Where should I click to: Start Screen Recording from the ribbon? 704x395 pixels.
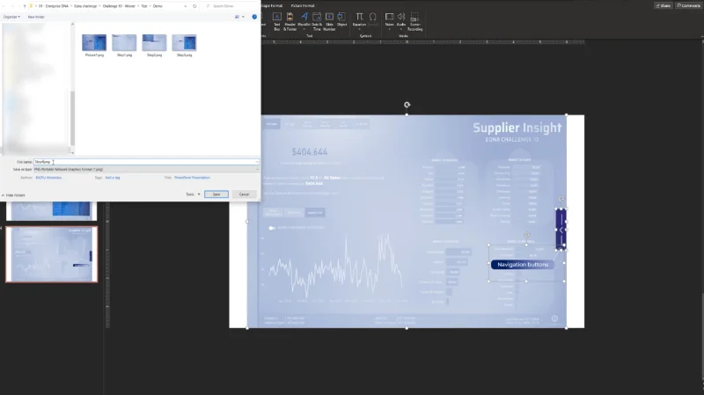[414, 21]
